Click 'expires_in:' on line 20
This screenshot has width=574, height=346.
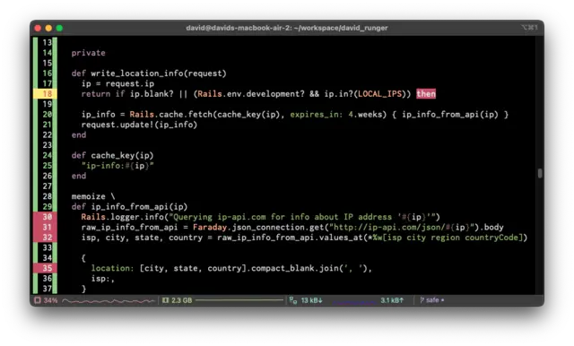(317, 115)
